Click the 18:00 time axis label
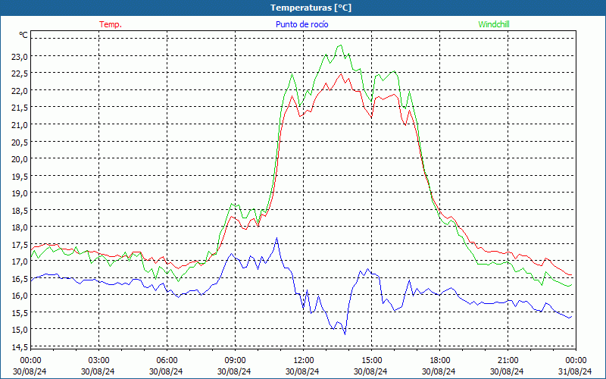 [439, 360]
